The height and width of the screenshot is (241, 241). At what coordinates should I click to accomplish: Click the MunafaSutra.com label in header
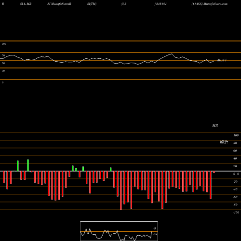(215, 4)
